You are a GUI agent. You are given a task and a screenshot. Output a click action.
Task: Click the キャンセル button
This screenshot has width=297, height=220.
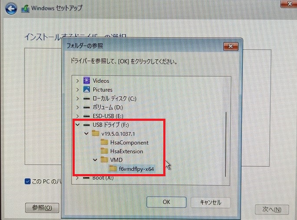[211, 202]
